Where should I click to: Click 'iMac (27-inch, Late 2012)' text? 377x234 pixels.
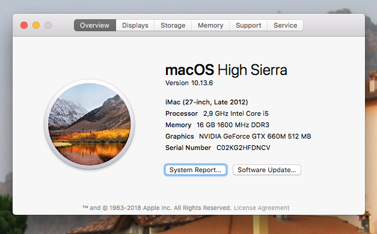click(x=206, y=102)
